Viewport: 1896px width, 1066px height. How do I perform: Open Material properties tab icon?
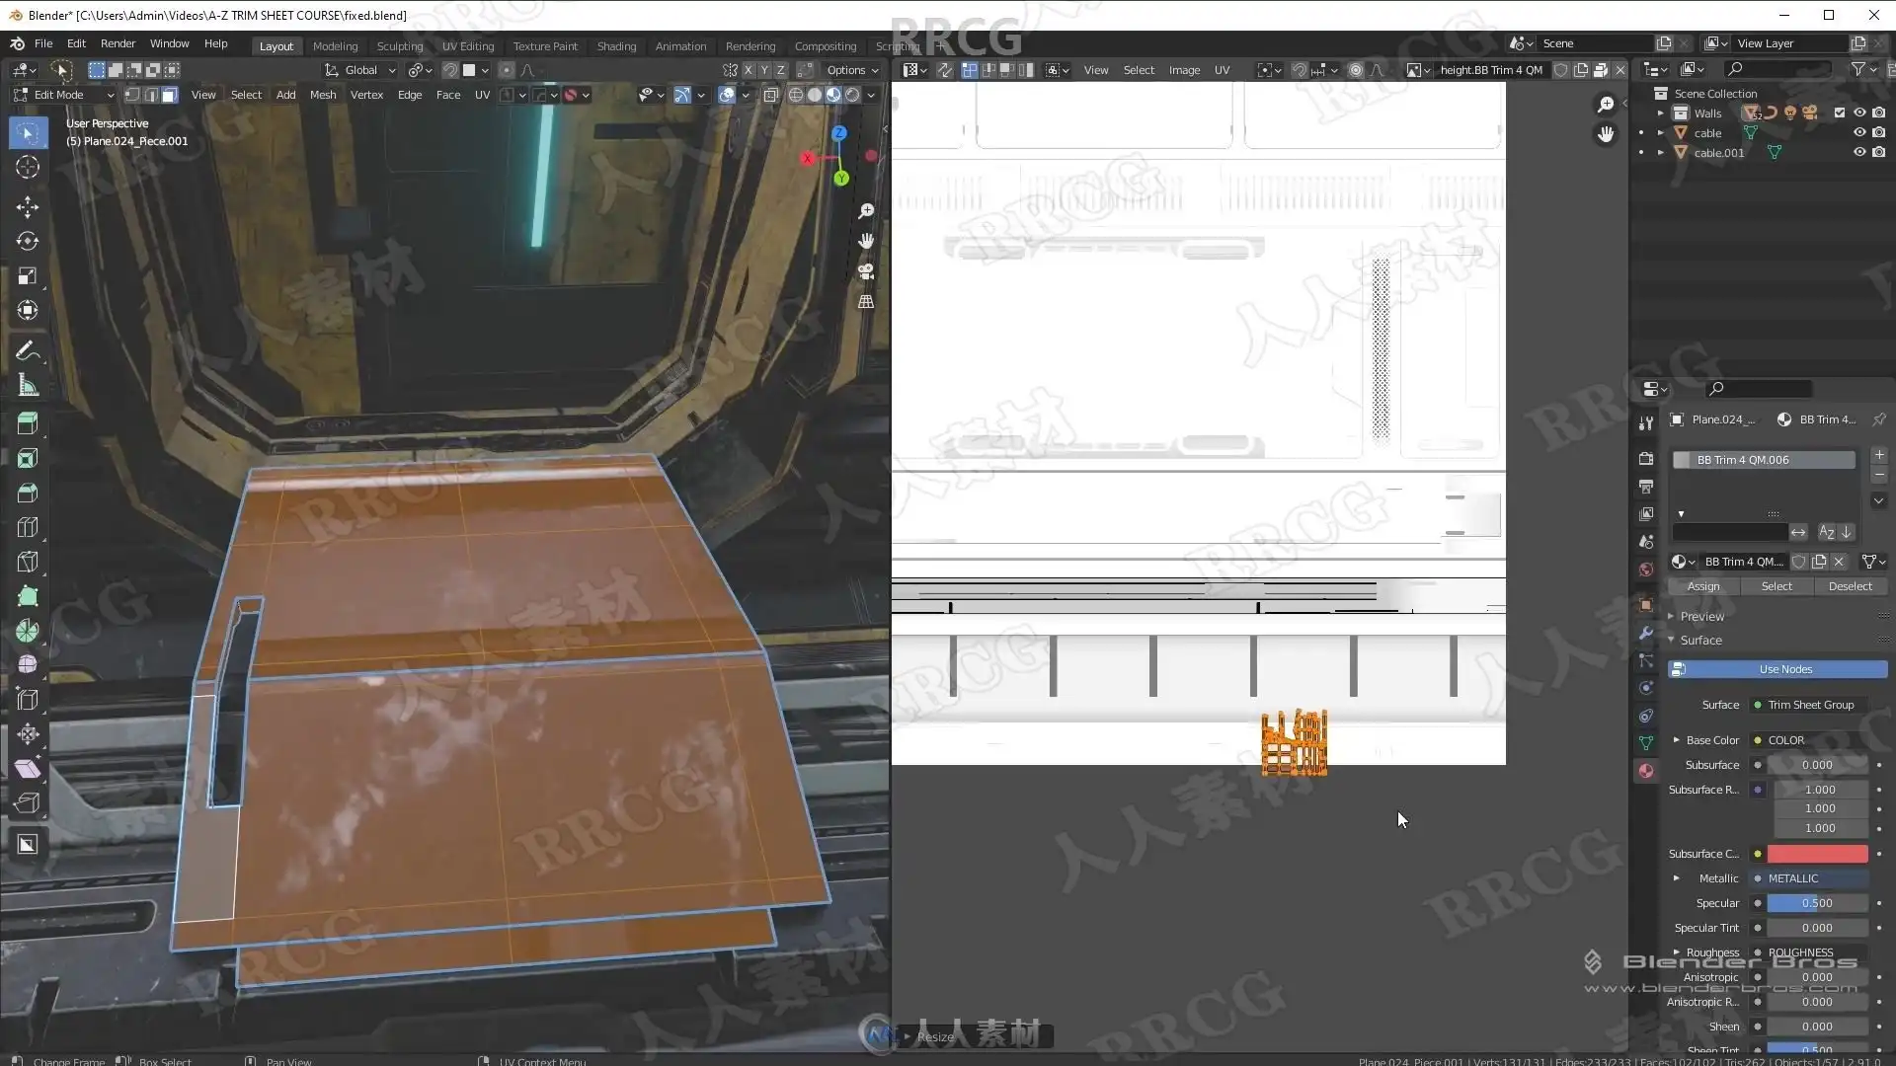1646,771
